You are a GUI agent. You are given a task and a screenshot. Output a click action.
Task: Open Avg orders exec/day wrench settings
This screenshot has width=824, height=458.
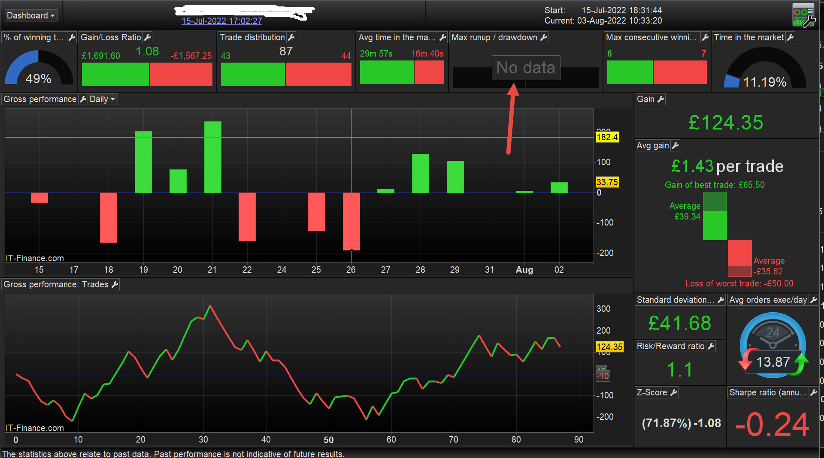[x=813, y=300]
